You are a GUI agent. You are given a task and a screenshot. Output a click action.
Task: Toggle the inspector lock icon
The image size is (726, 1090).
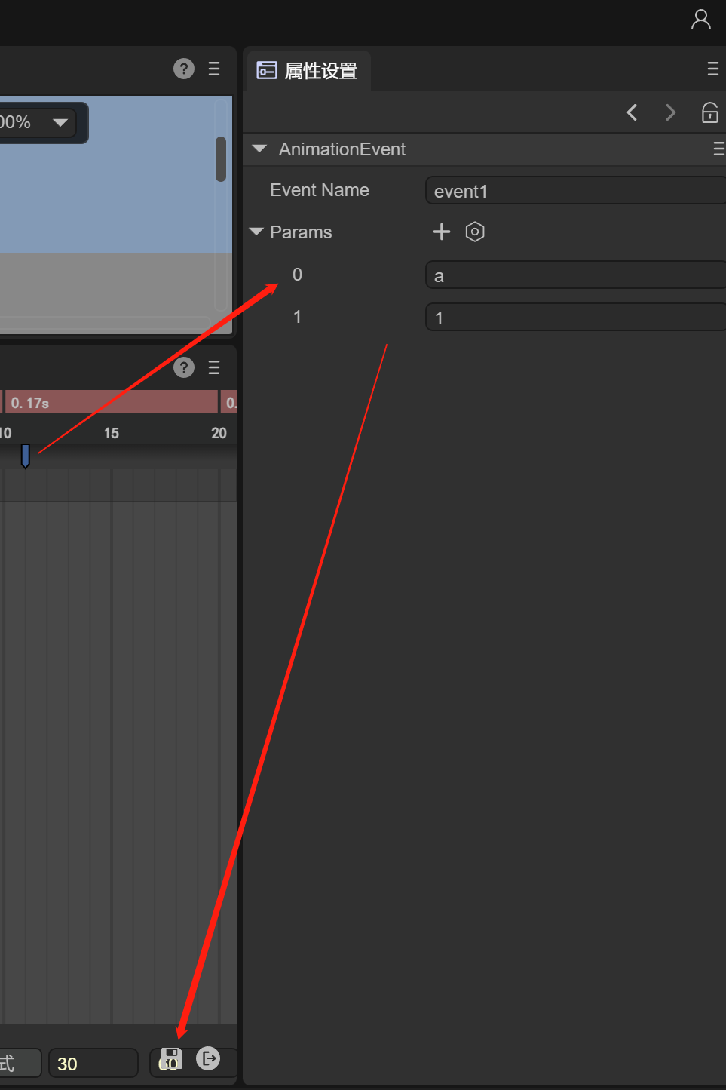[709, 112]
